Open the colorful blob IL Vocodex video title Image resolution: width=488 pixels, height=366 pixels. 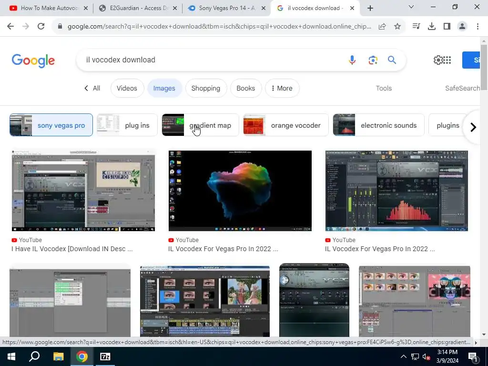coord(223,249)
